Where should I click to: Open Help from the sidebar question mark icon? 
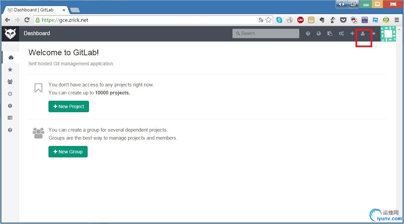10,130
